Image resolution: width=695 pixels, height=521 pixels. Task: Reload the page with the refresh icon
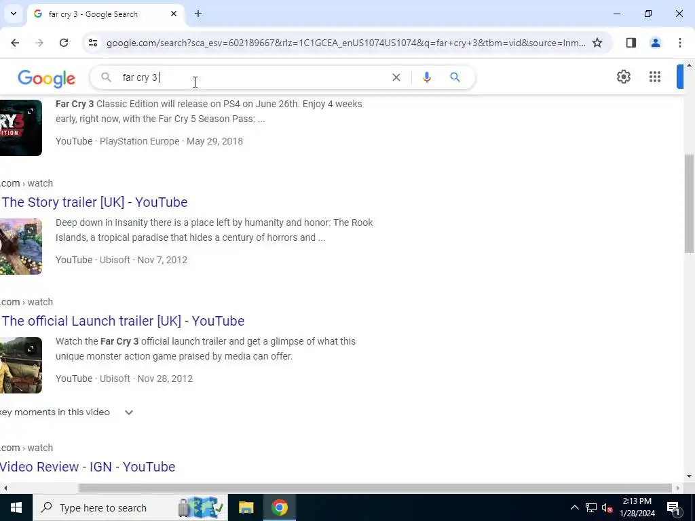pos(64,43)
